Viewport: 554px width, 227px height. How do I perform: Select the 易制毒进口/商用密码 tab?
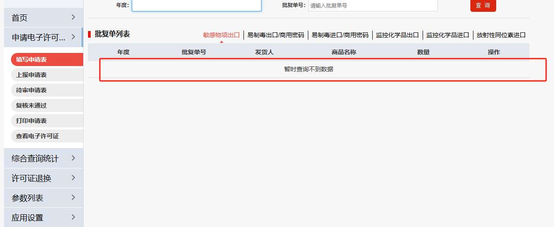pyautogui.click(x=340, y=35)
